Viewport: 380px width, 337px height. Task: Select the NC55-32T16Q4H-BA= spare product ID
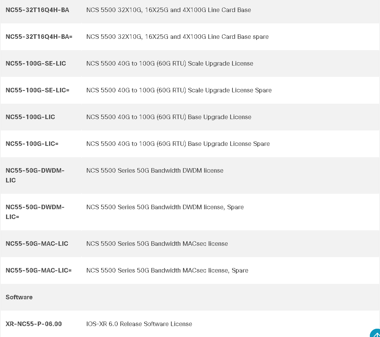pyautogui.click(x=39, y=37)
